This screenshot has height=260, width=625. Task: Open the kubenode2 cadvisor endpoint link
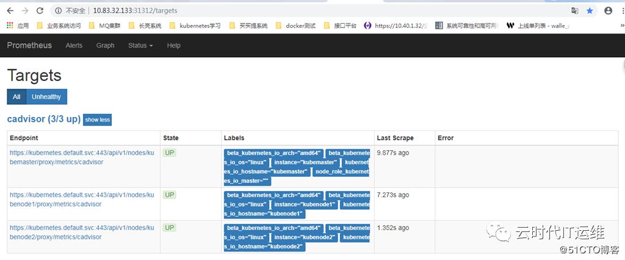[82, 232]
